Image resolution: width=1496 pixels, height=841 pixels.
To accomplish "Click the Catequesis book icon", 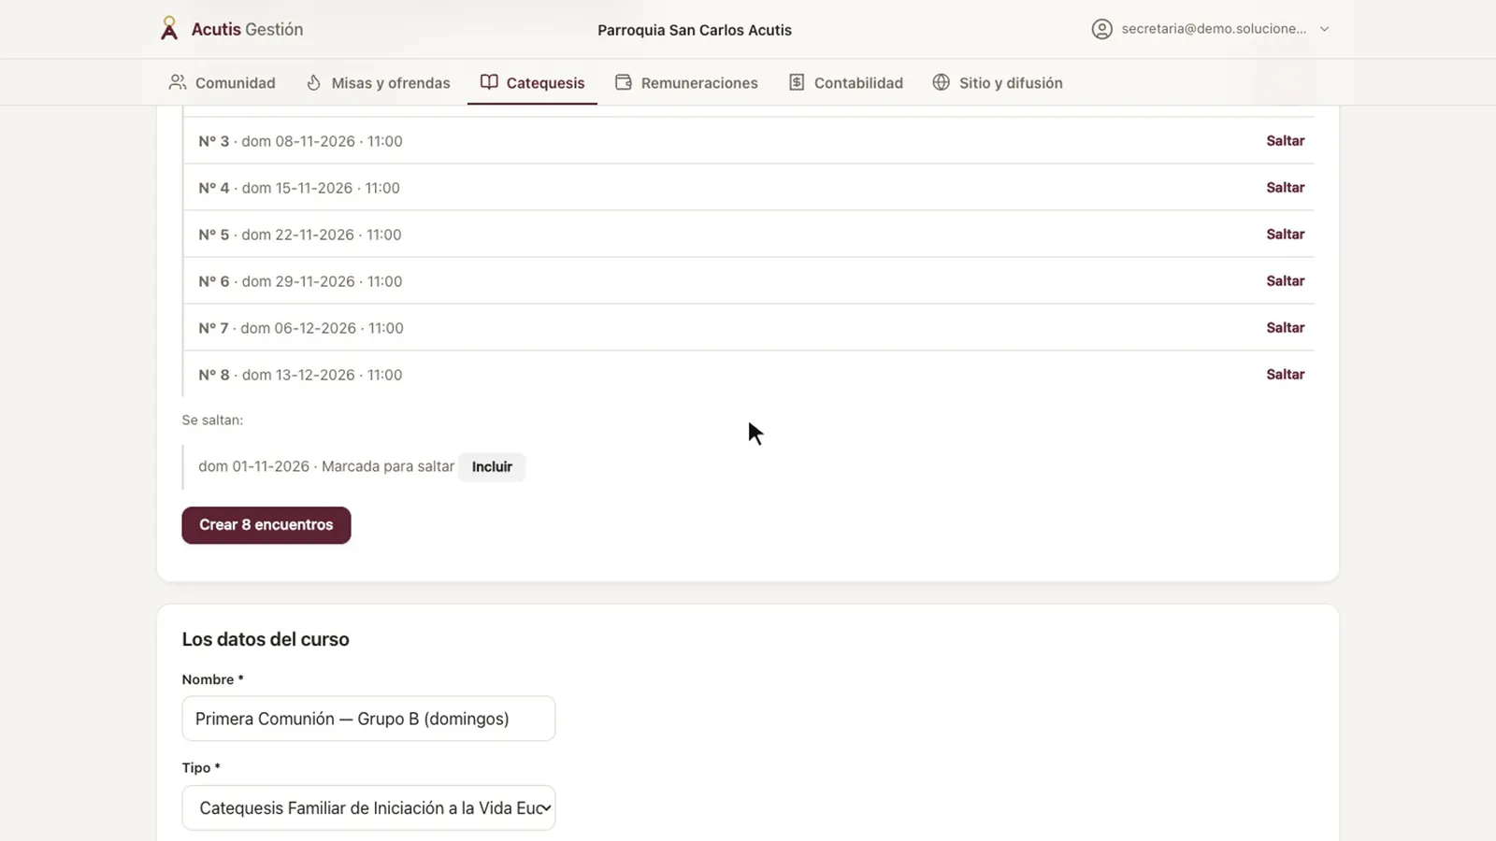I will pos(489,82).
